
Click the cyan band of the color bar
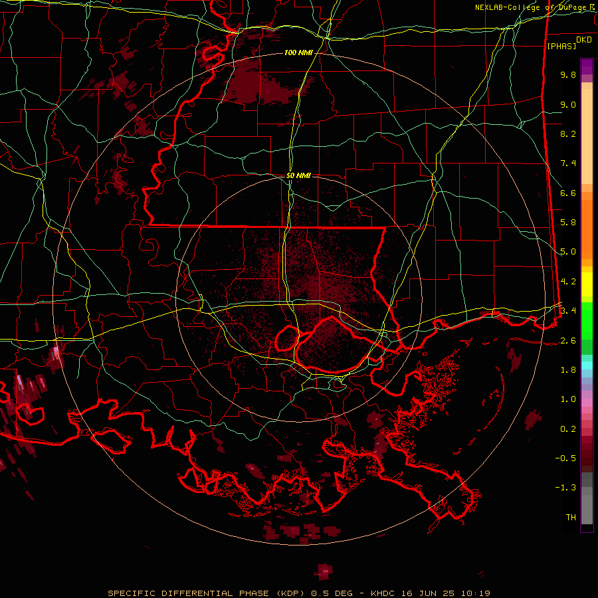pos(587,365)
